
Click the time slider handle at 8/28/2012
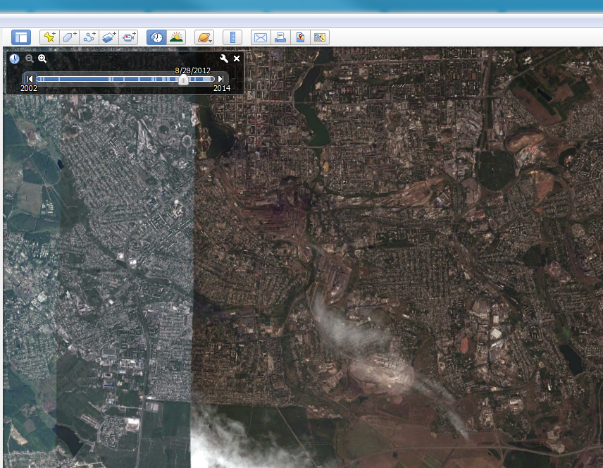point(183,80)
